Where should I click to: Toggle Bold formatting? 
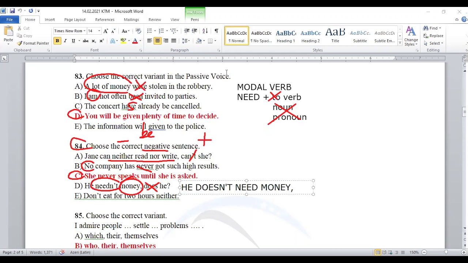[x=57, y=41]
